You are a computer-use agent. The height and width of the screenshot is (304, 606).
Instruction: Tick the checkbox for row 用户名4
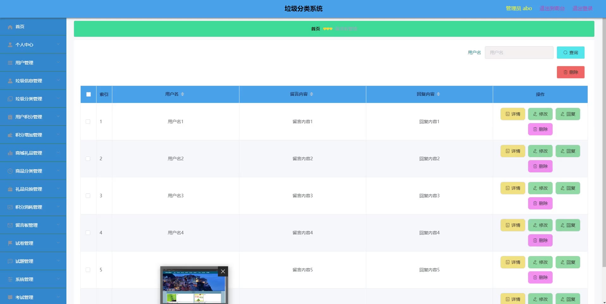88,233
